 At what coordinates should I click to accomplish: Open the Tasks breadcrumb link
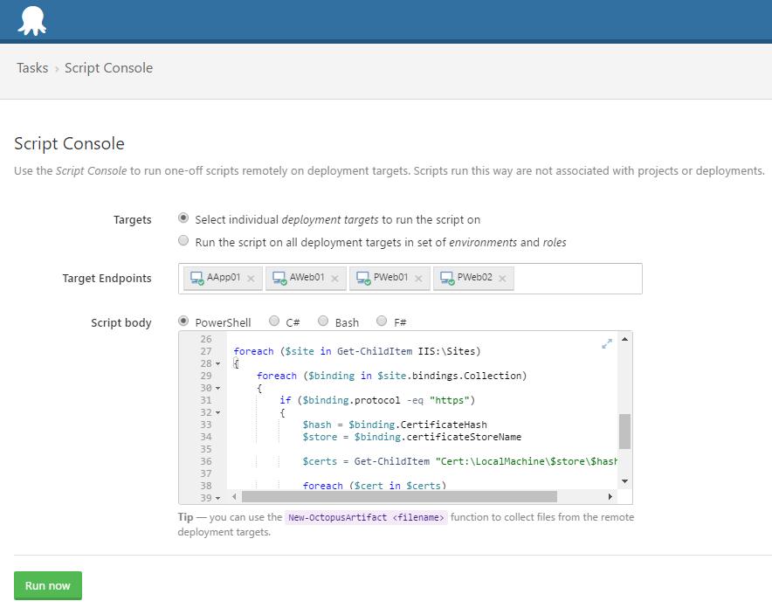(x=32, y=67)
